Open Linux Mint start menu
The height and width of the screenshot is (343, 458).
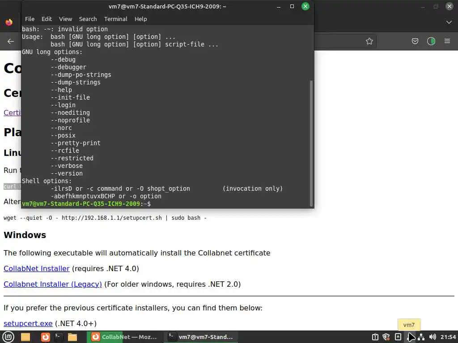8,337
